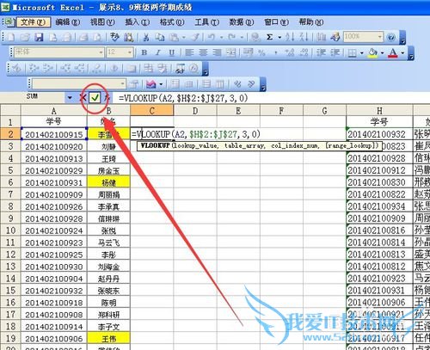The width and height of the screenshot is (430, 350).
Task: Click the red Font Color A swatch
Action: point(393,52)
